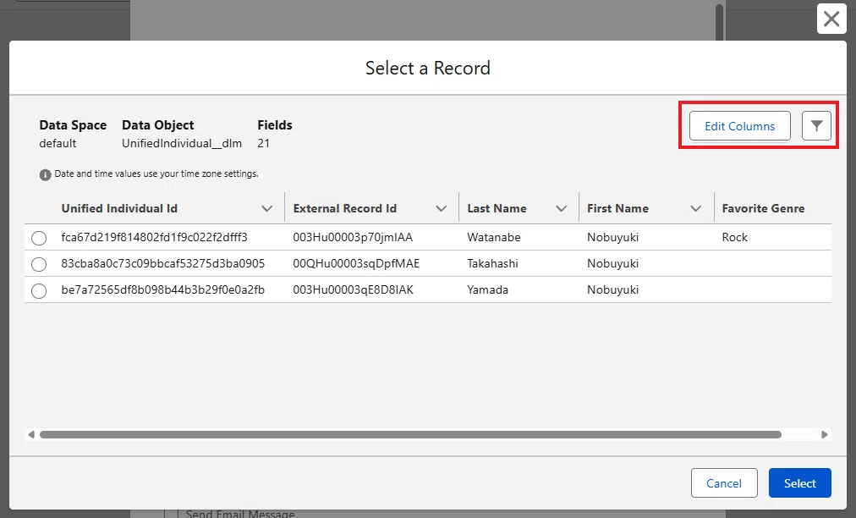Screen dimensions: 856x518
Task: Click the id fca67d219f814802fd1f9c022f2dfff3
Action: point(155,237)
